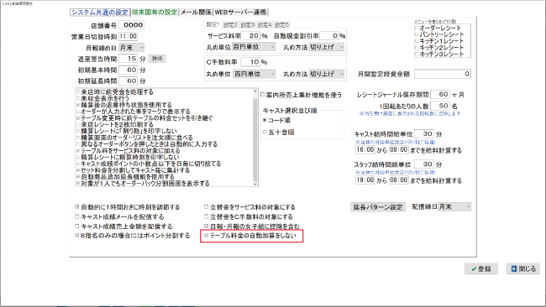Select the 設定3 sub-tab
546x307 pixels.
(x=248, y=25)
